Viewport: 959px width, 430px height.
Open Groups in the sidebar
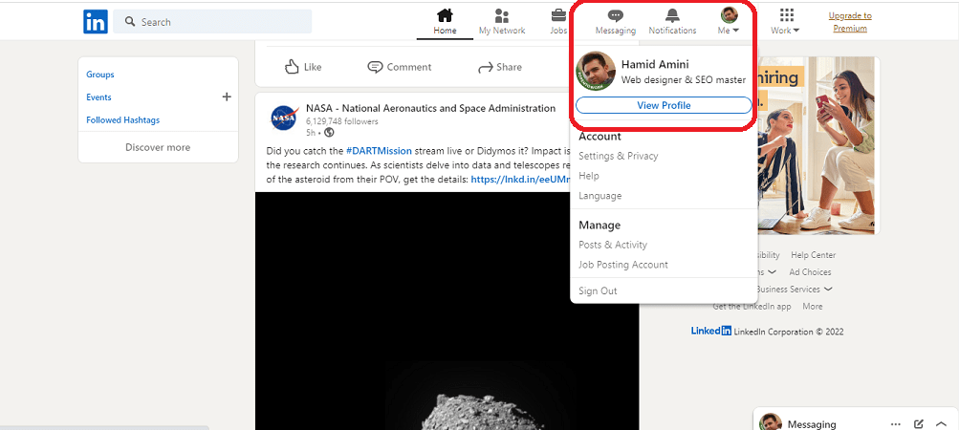tap(100, 75)
